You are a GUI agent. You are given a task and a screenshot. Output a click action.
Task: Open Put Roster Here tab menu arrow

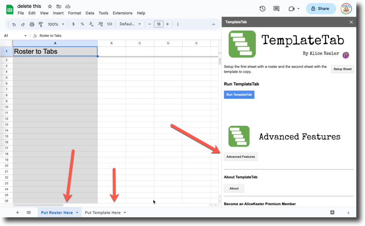click(77, 213)
